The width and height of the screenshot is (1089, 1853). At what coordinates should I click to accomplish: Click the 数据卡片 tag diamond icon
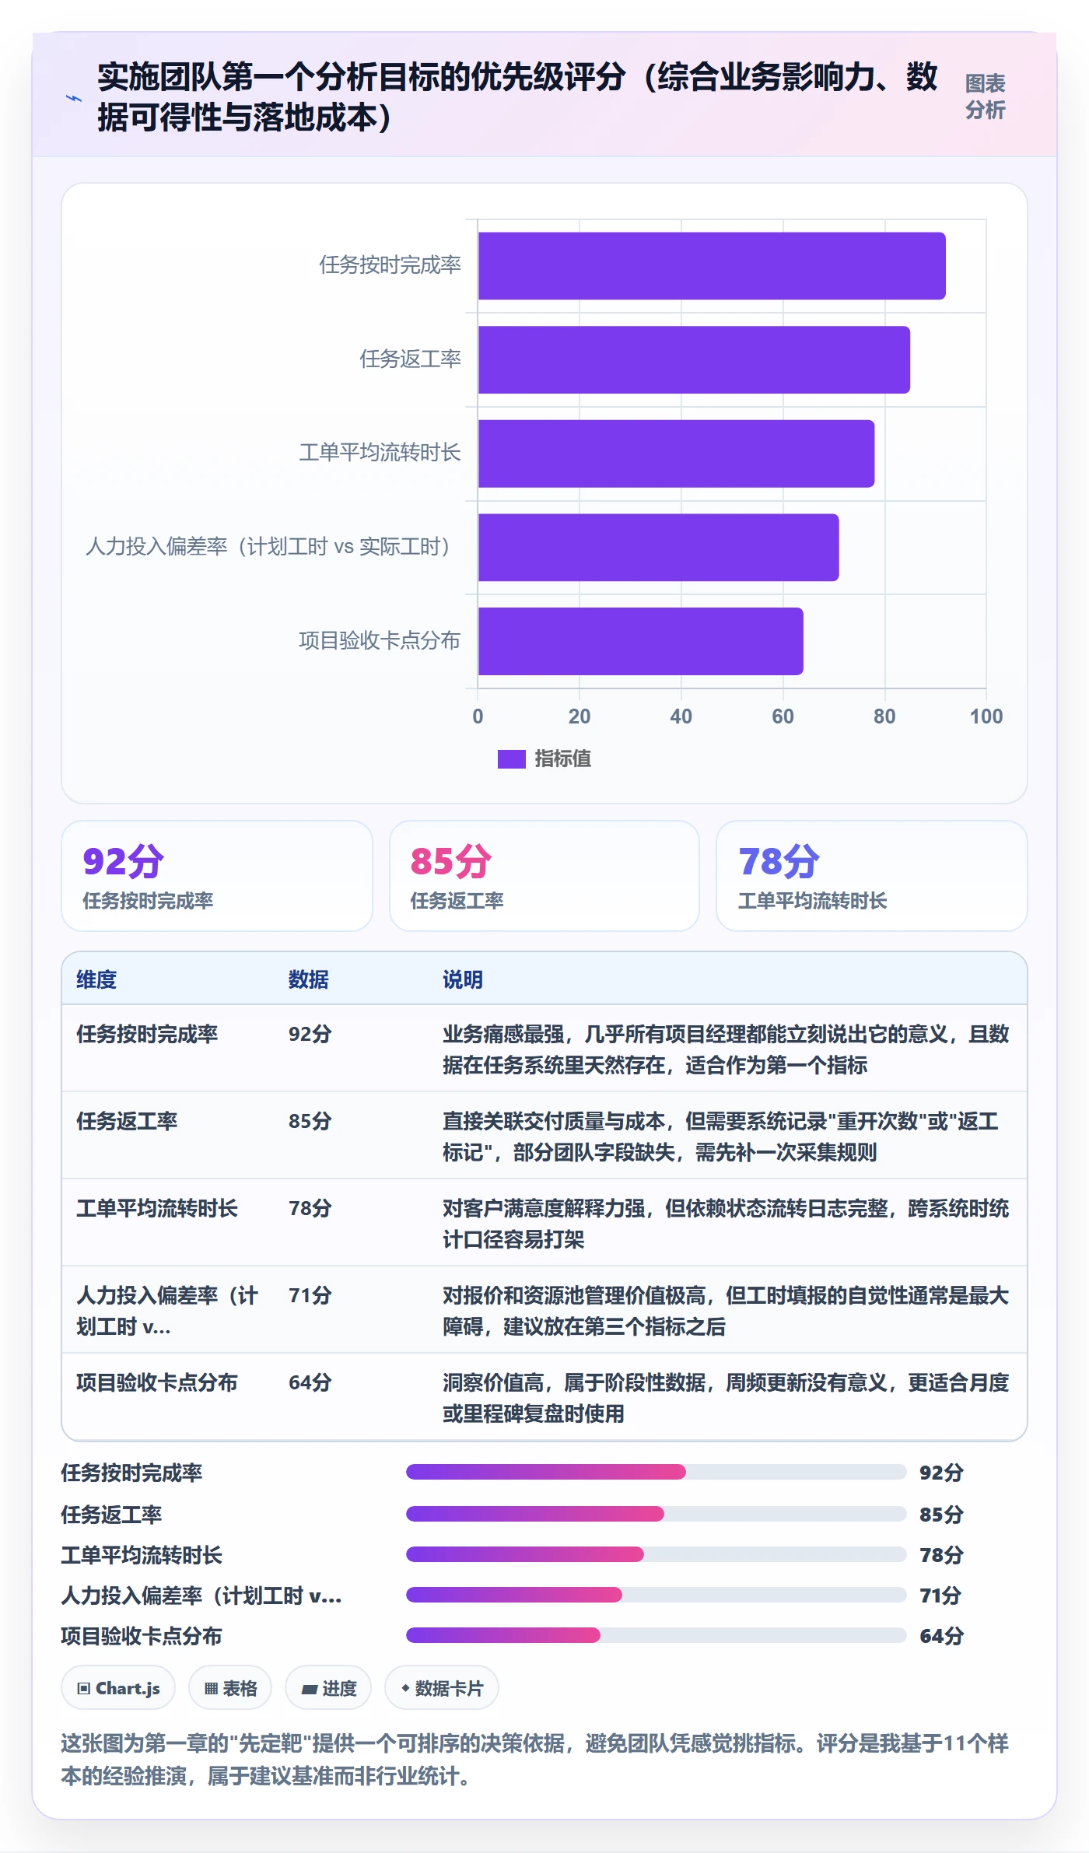pos(405,1688)
